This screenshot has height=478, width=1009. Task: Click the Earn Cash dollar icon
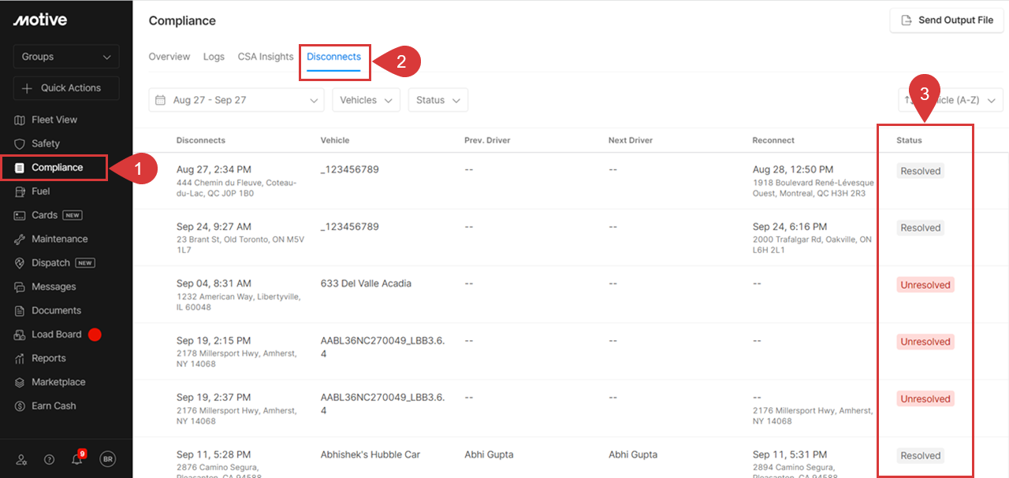[x=20, y=406]
